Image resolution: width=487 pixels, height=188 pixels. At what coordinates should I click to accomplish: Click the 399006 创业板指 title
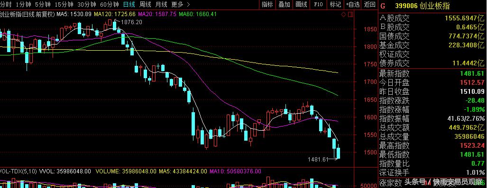click(422, 6)
